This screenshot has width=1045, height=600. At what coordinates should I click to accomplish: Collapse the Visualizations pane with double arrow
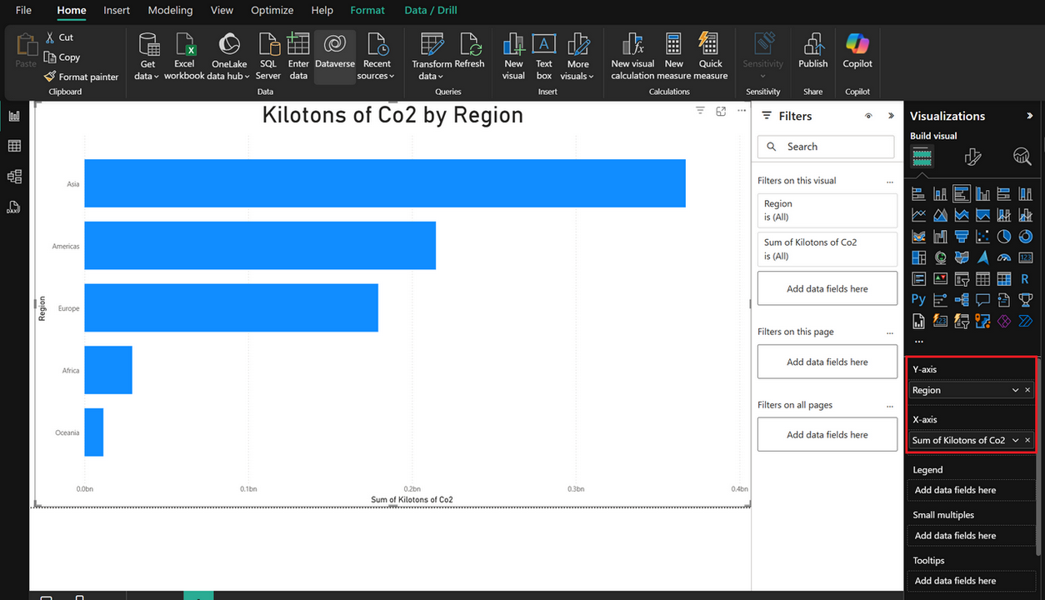tap(1030, 116)
